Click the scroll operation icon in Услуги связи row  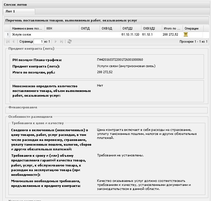pos(186,35)
